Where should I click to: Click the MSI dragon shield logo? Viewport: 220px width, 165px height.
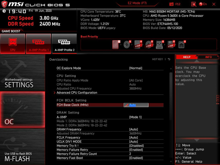4,4
